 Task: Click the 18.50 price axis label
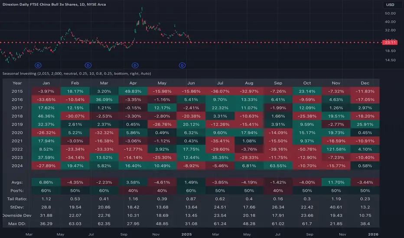click(390, 51)
